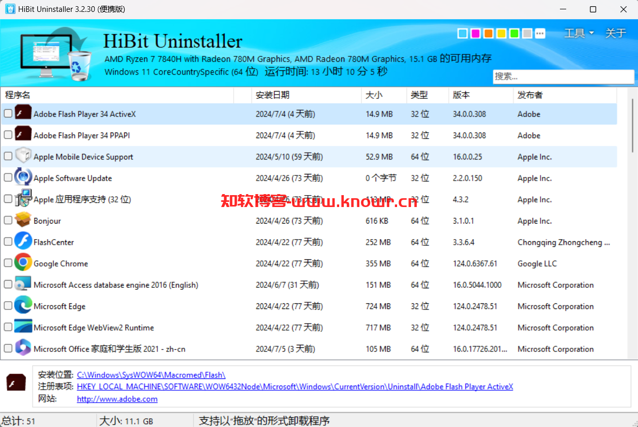Open the HKEY_LOCAL_MACHINE registry key link

point(295,387)
